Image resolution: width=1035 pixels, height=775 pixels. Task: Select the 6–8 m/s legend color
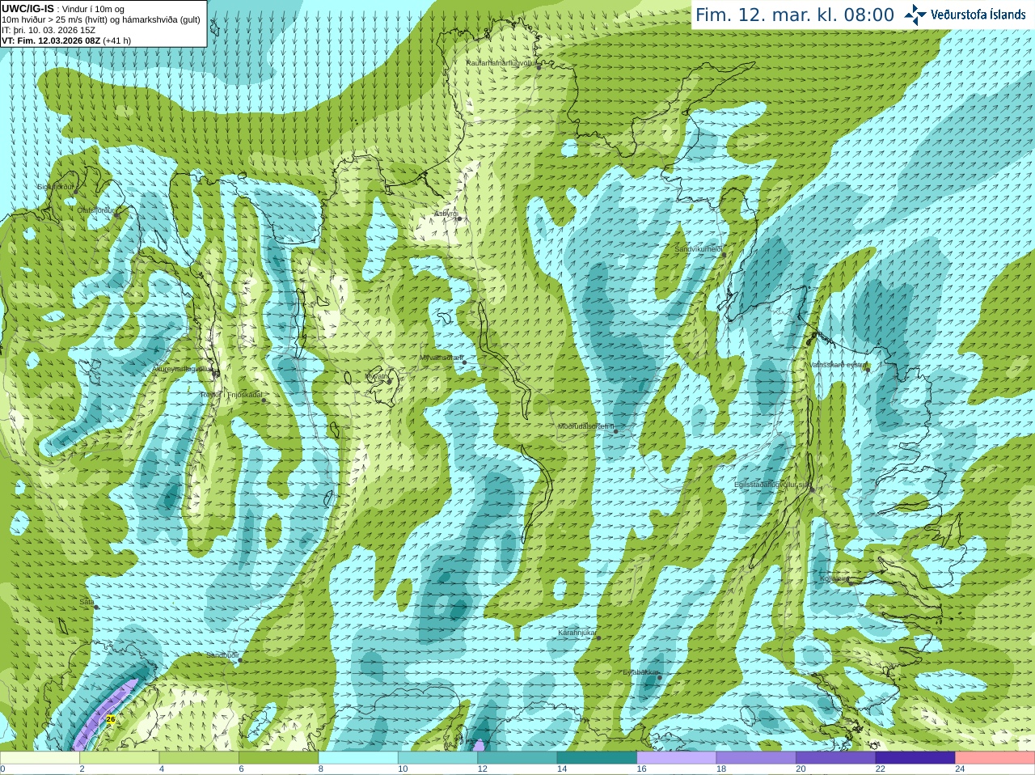coord(278,757)
